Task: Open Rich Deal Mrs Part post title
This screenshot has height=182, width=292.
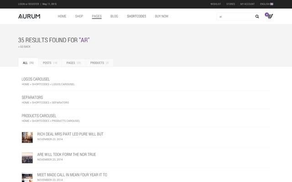Action: (x=70, y=134)
